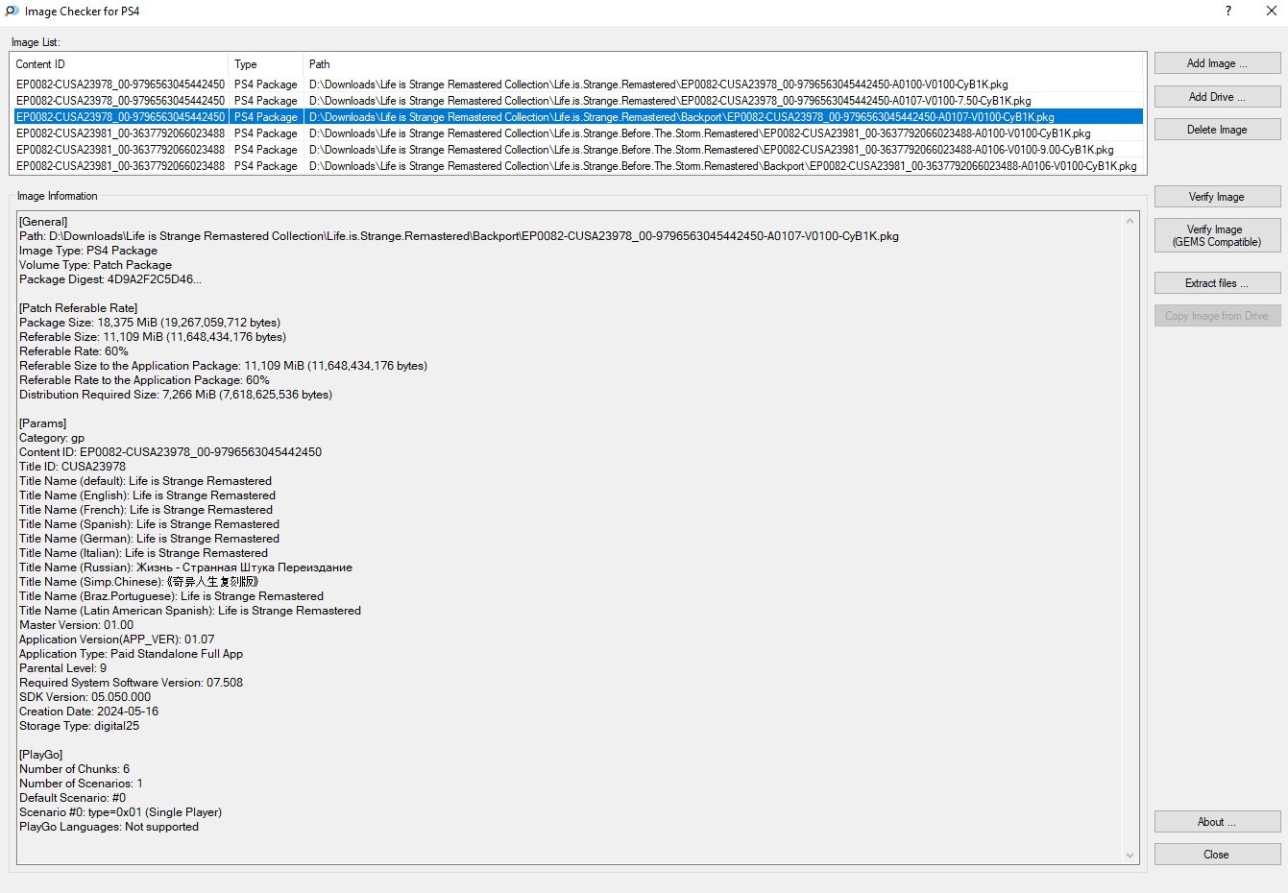Click the Number of Chunks: 6 line
Screen dimensions: 1288x893
pos(74,769)
